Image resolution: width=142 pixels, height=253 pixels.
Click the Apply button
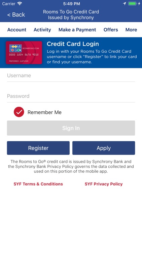click(x=104, y=148)
